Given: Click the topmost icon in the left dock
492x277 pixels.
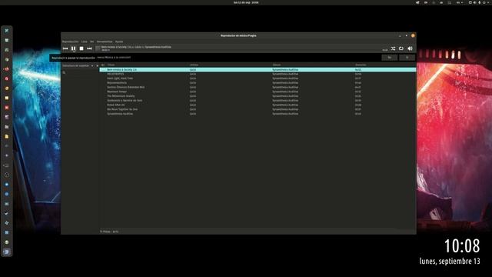Looking at the screenshot, I should 7,31.
